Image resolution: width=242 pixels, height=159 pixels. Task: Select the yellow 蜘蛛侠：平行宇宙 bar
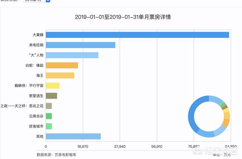click(53, 86)
